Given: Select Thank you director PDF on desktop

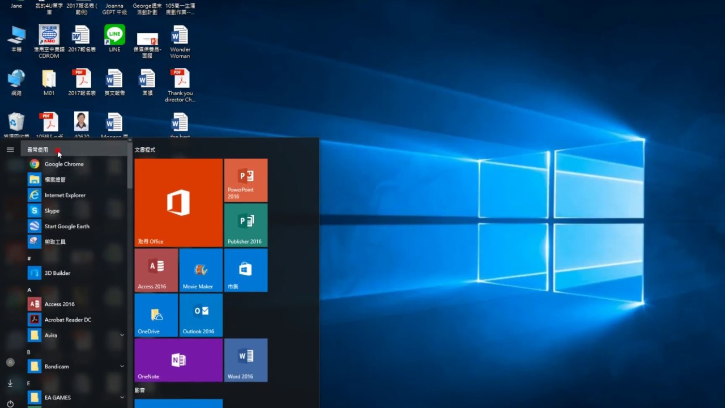Looking at the screenshot, I should 180,85.
